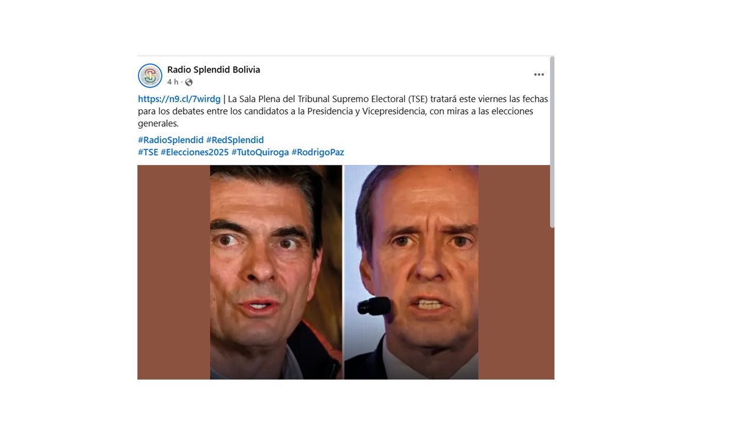Click the post's vertical scrollbar thumb
This screenshot has height=425, width=755.
[552, 142]
